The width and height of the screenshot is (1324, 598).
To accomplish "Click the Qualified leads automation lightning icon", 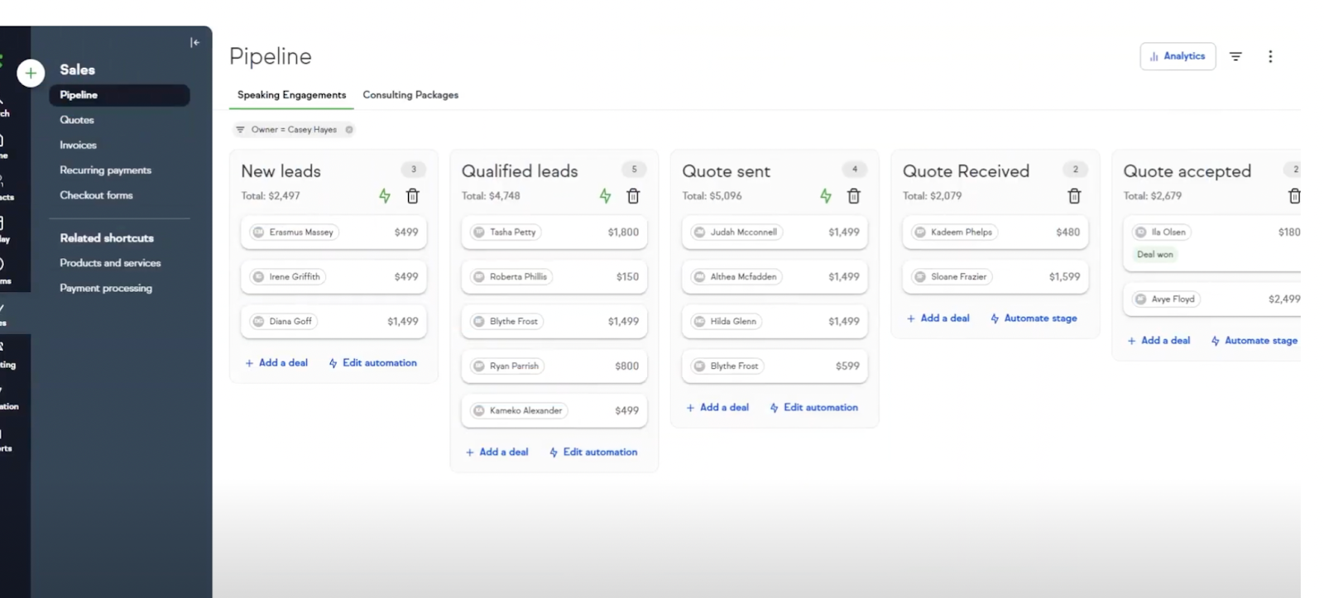I will (605, 196).
